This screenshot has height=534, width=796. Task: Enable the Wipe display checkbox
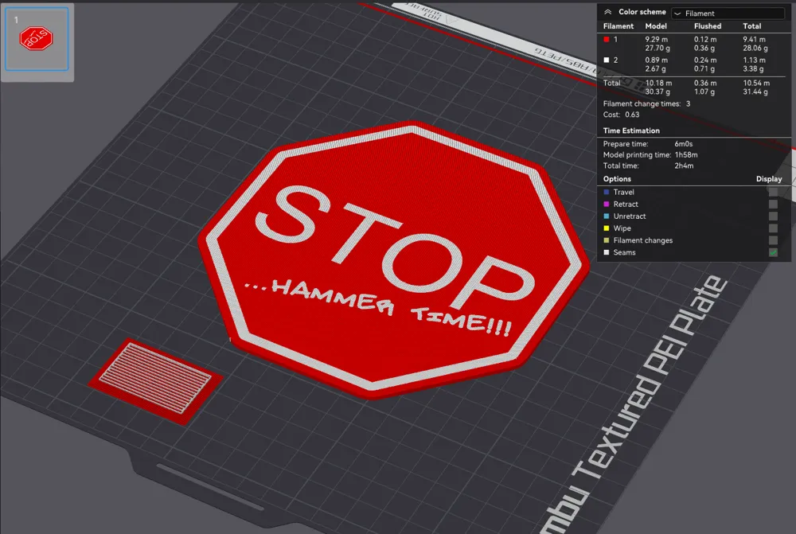point(775,228)
